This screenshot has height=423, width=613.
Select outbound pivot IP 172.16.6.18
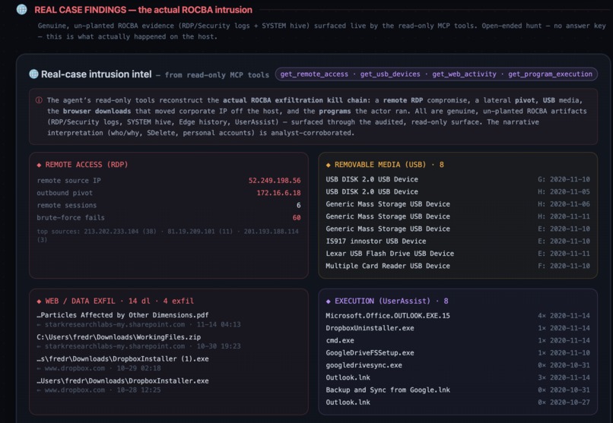[278, 193]
